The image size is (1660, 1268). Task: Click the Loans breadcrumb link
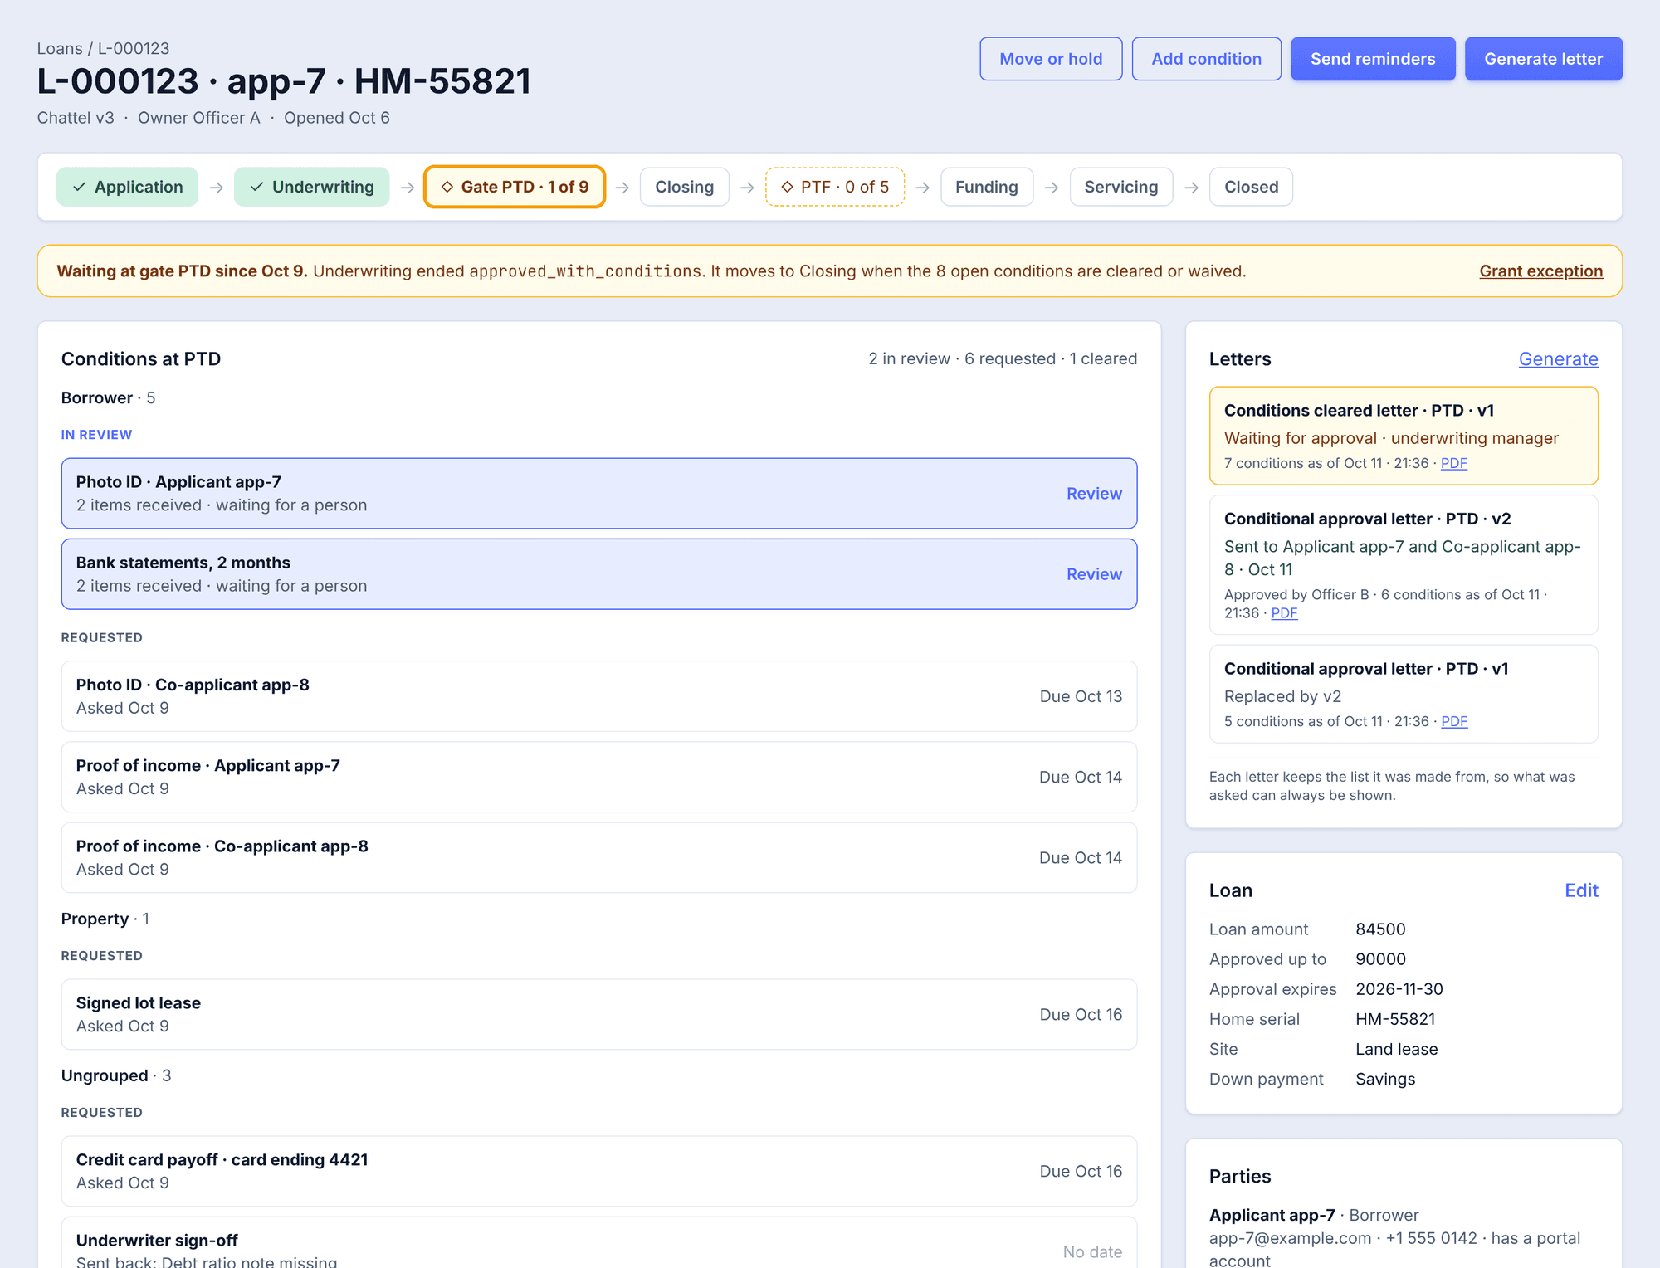[60, 49]
